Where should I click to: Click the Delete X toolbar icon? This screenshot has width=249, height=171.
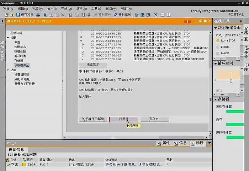[x=63, y=15]
